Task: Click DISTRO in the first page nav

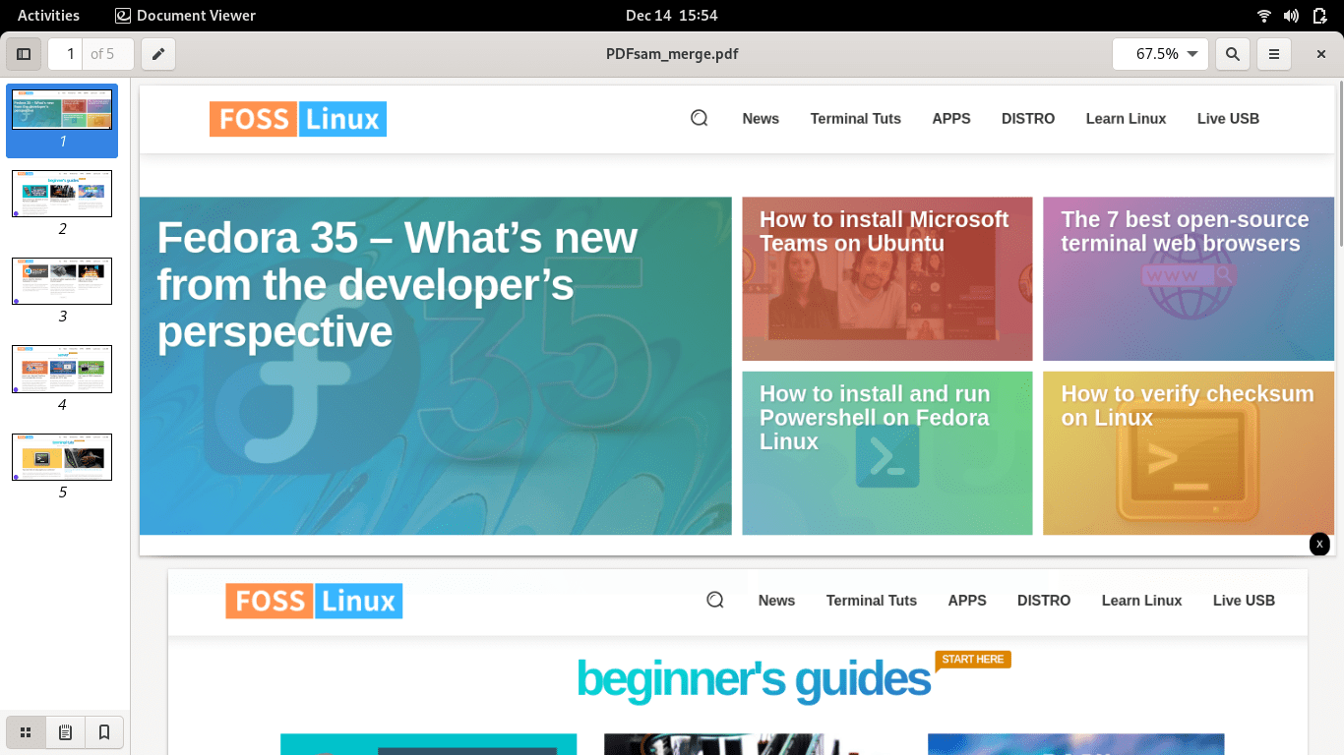Action: pyautogui.click(x=1027, y=119)
